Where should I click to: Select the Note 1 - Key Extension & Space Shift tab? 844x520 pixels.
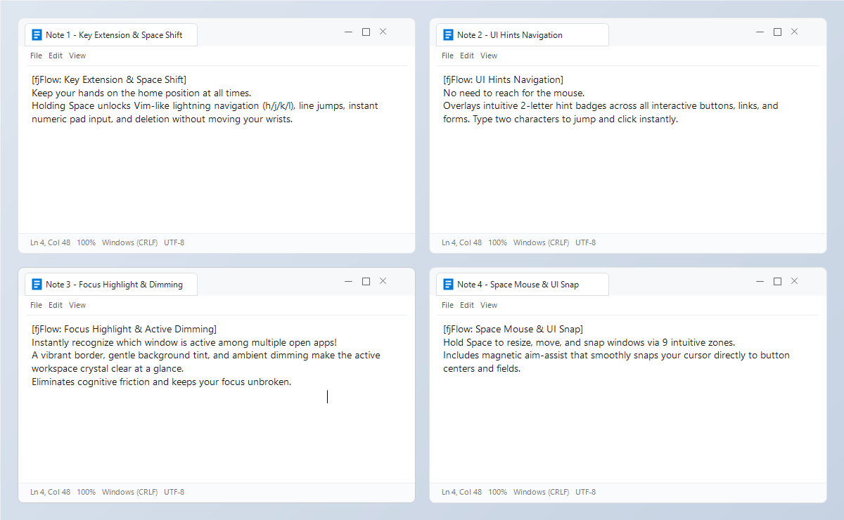click(111, 35)
